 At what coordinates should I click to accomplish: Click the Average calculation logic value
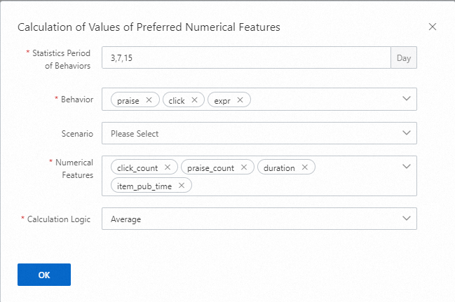126,219
